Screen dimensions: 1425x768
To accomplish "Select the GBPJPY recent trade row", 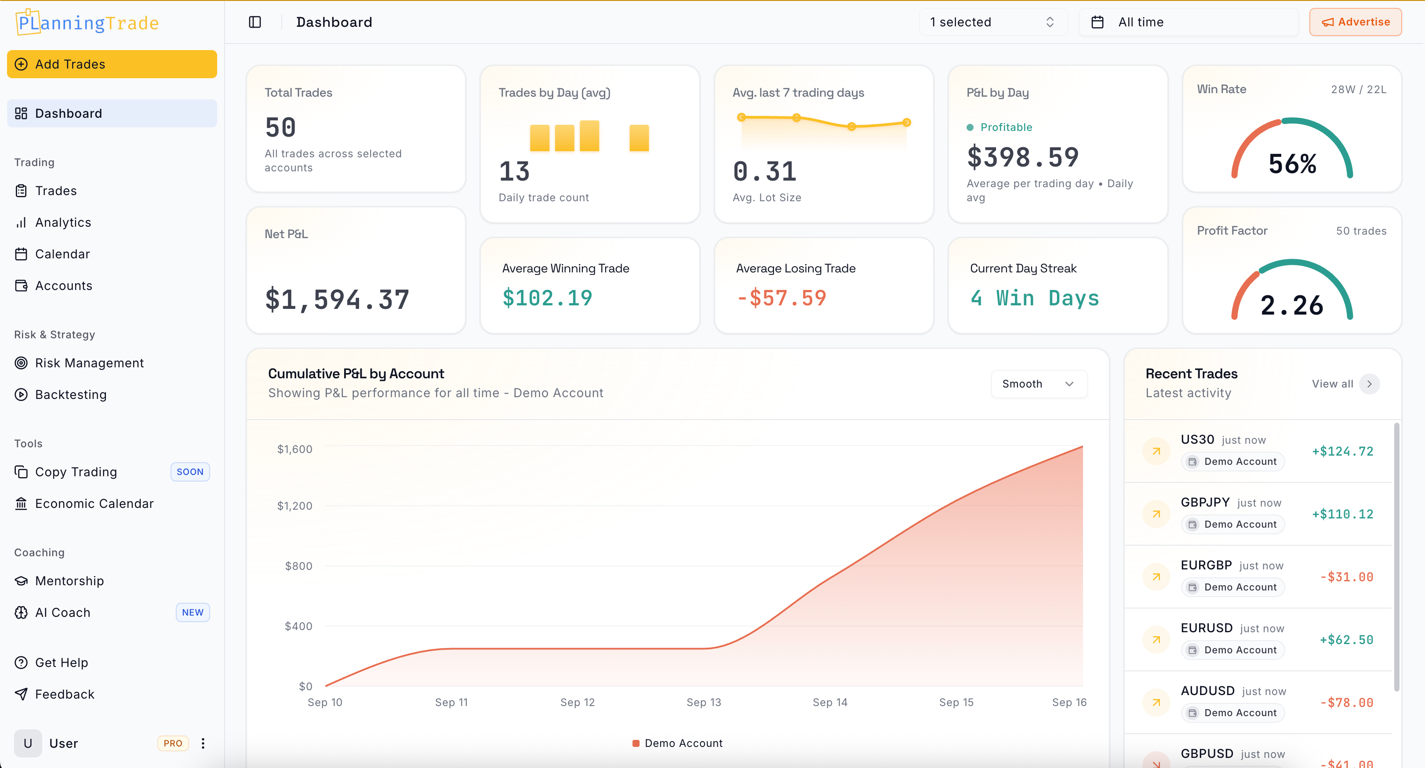I will [1258, 514].
